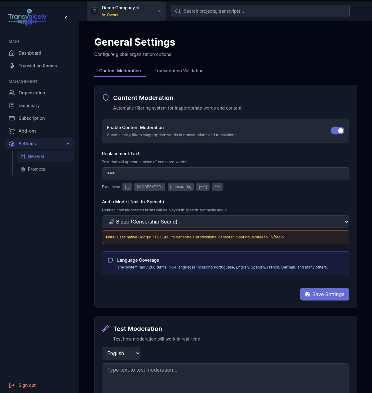Open Add-ons via the shopping cart icon
The image size is (372, 393).
[x=12, y=131]
